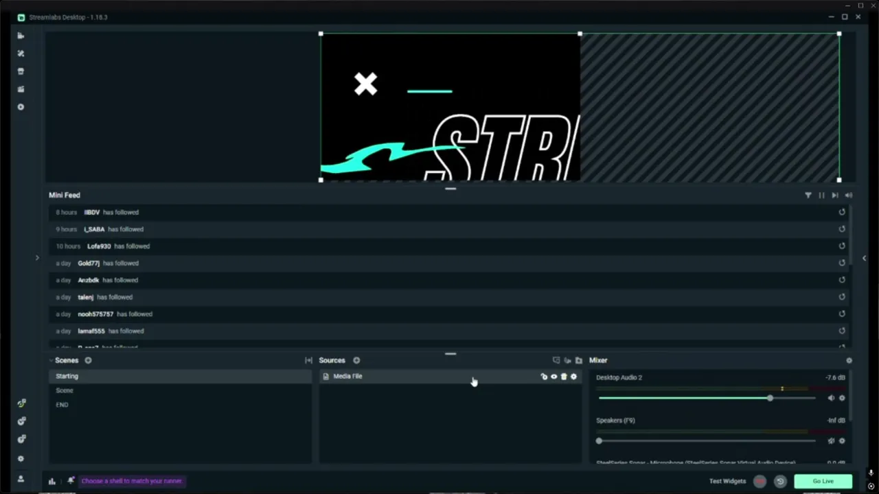
Task: Open Choose a shell notification link
Action: coord(132,481)
